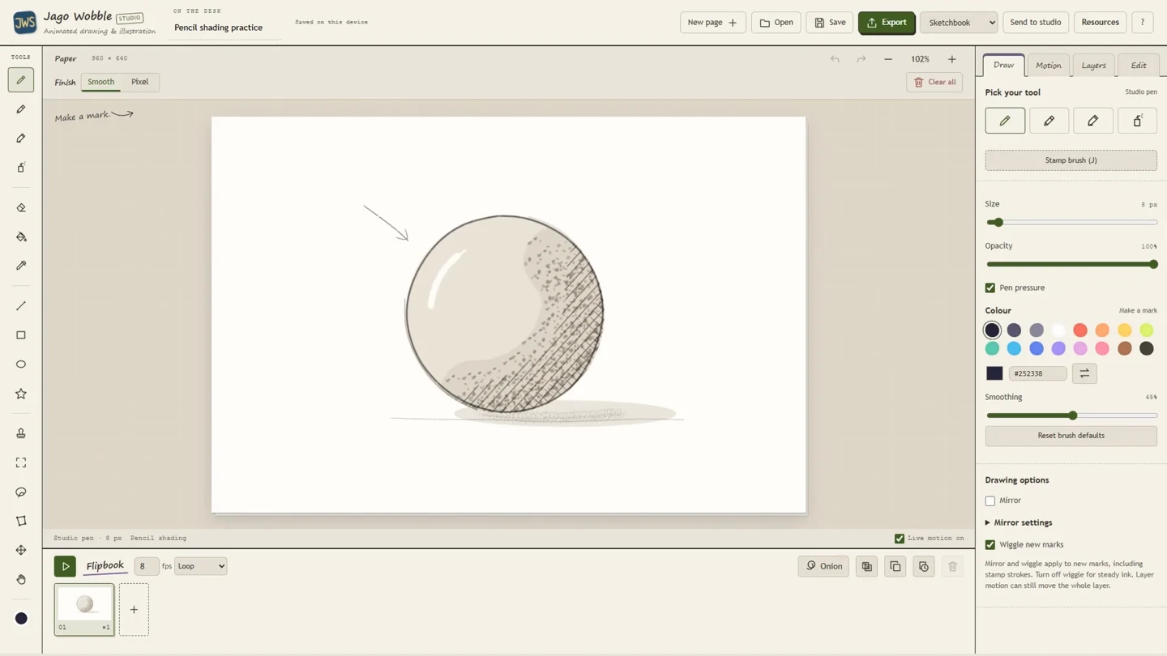The height and width of the screenshot is (656, 1167).
Task: Set finish to Smooth
Action: pyautogui.click(x=101, y=82)
